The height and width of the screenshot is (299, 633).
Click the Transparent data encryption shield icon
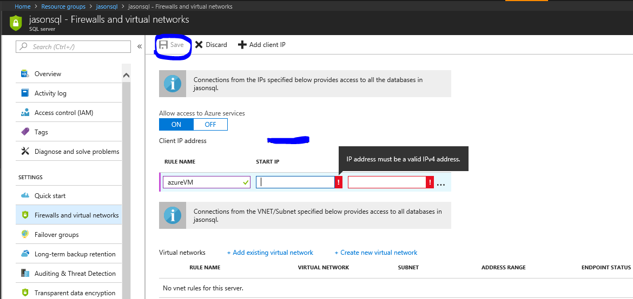[25, 293]
